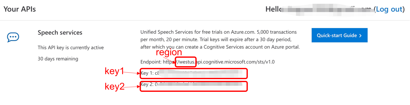Click '30 days remaining' text
The width and height of the screenshot is (410, 105).
tap(58, 59)
